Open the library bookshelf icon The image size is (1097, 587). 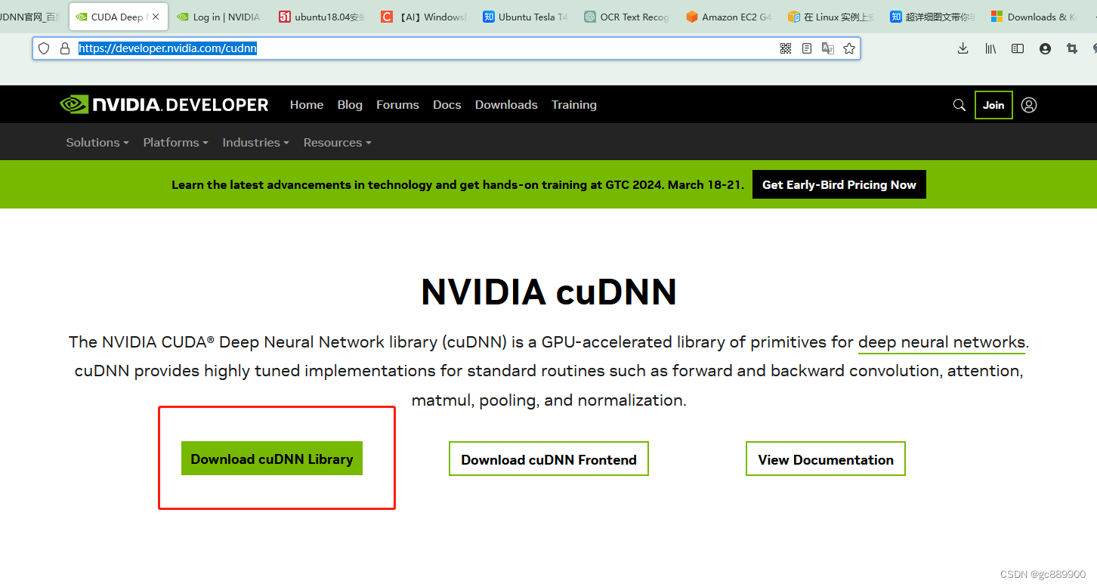coord(990,48)
